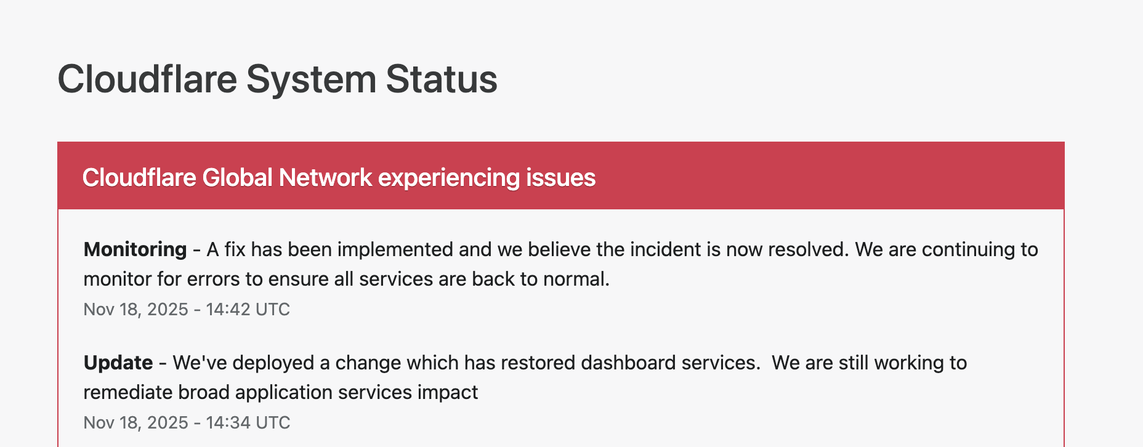Click the words 'Global Network' in the banner
The image size is (1143, 447).
coord(287,178)
